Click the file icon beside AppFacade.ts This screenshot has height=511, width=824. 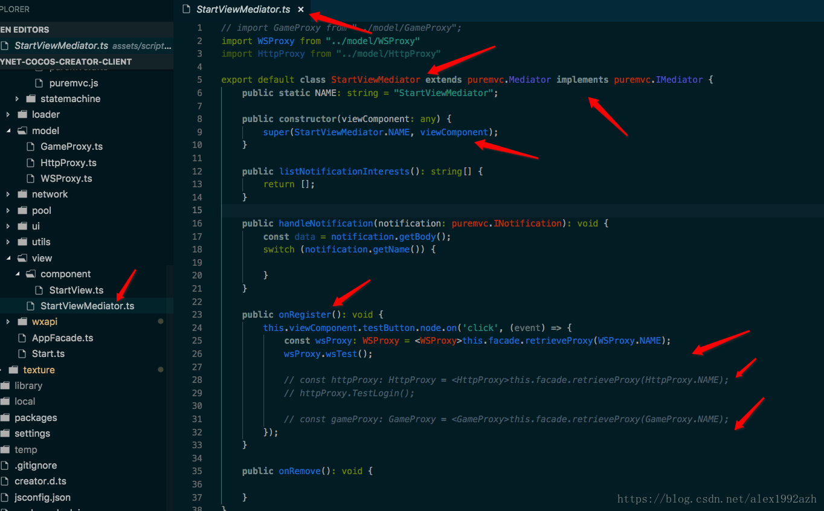coord(22,338)
